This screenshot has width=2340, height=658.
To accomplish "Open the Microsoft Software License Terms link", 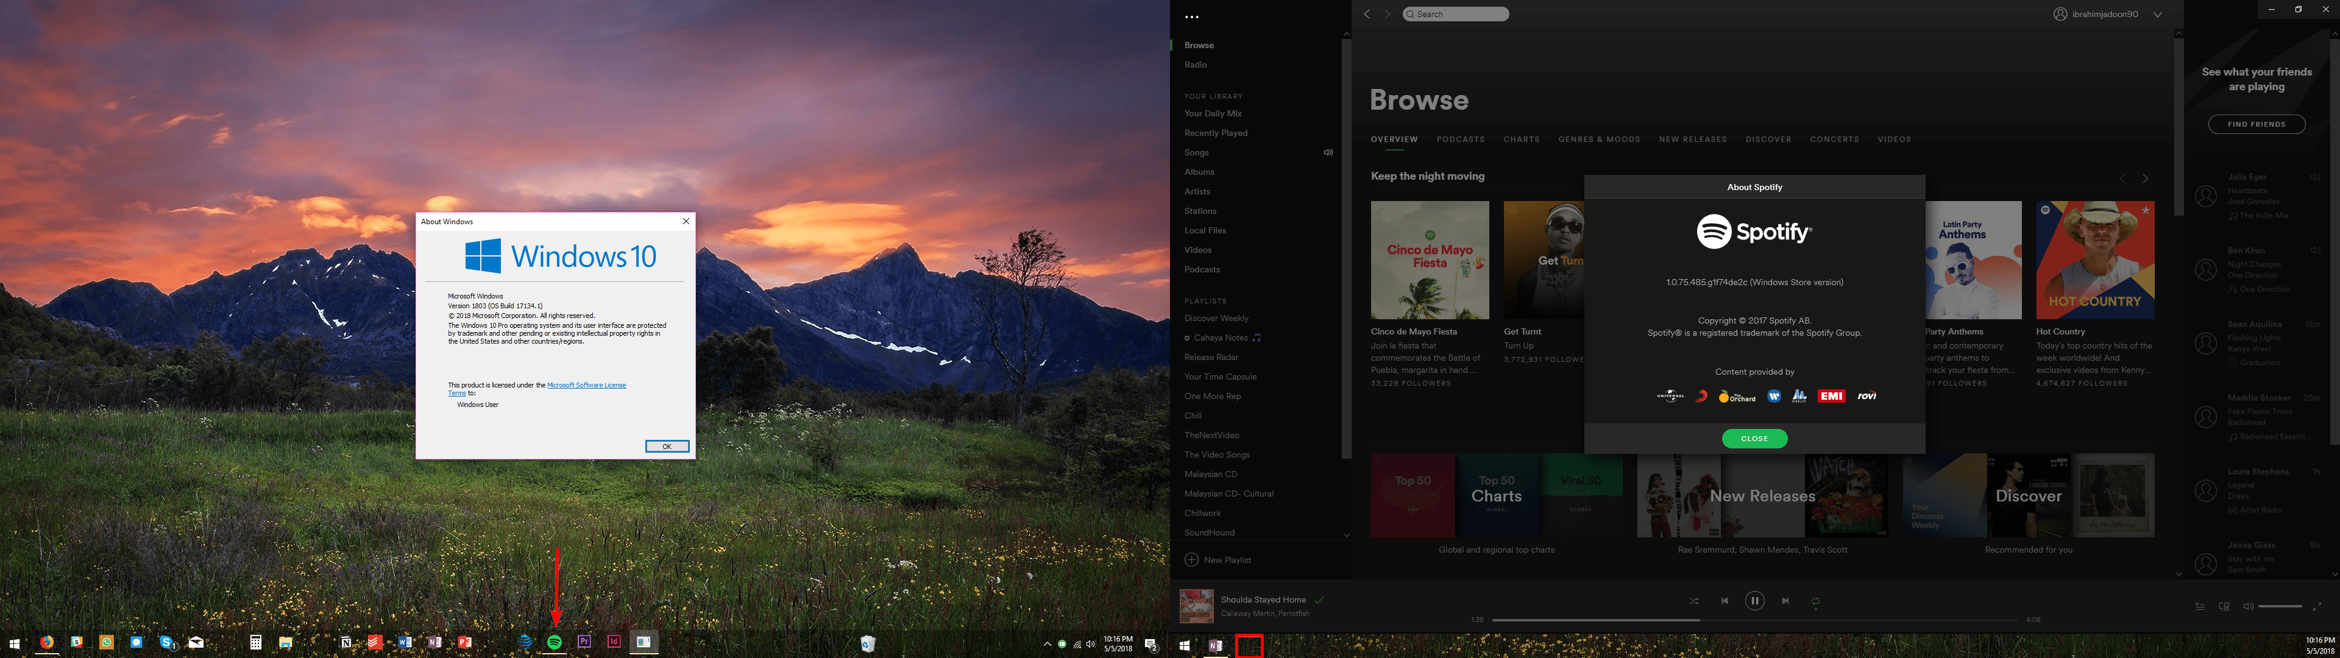I will (x=586, y=385).
